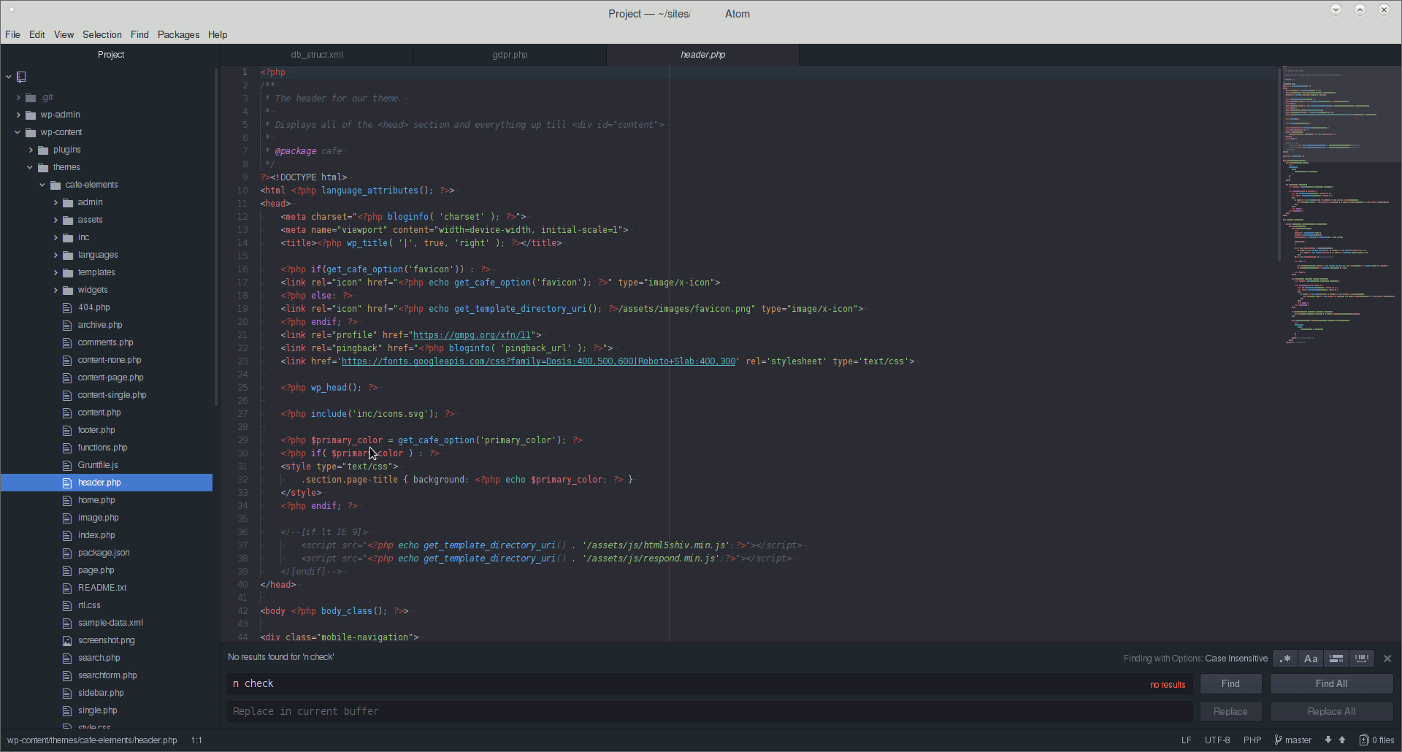Viewport: 1402px width, 752px height.
Task: Open the screenshot.png image file
Action: click(106, 640)
